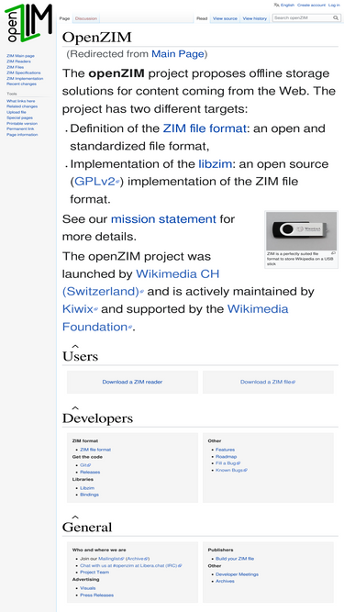Screen dimensions: 344x612
Task: Open the mission statement link
Action: (163, 219)
